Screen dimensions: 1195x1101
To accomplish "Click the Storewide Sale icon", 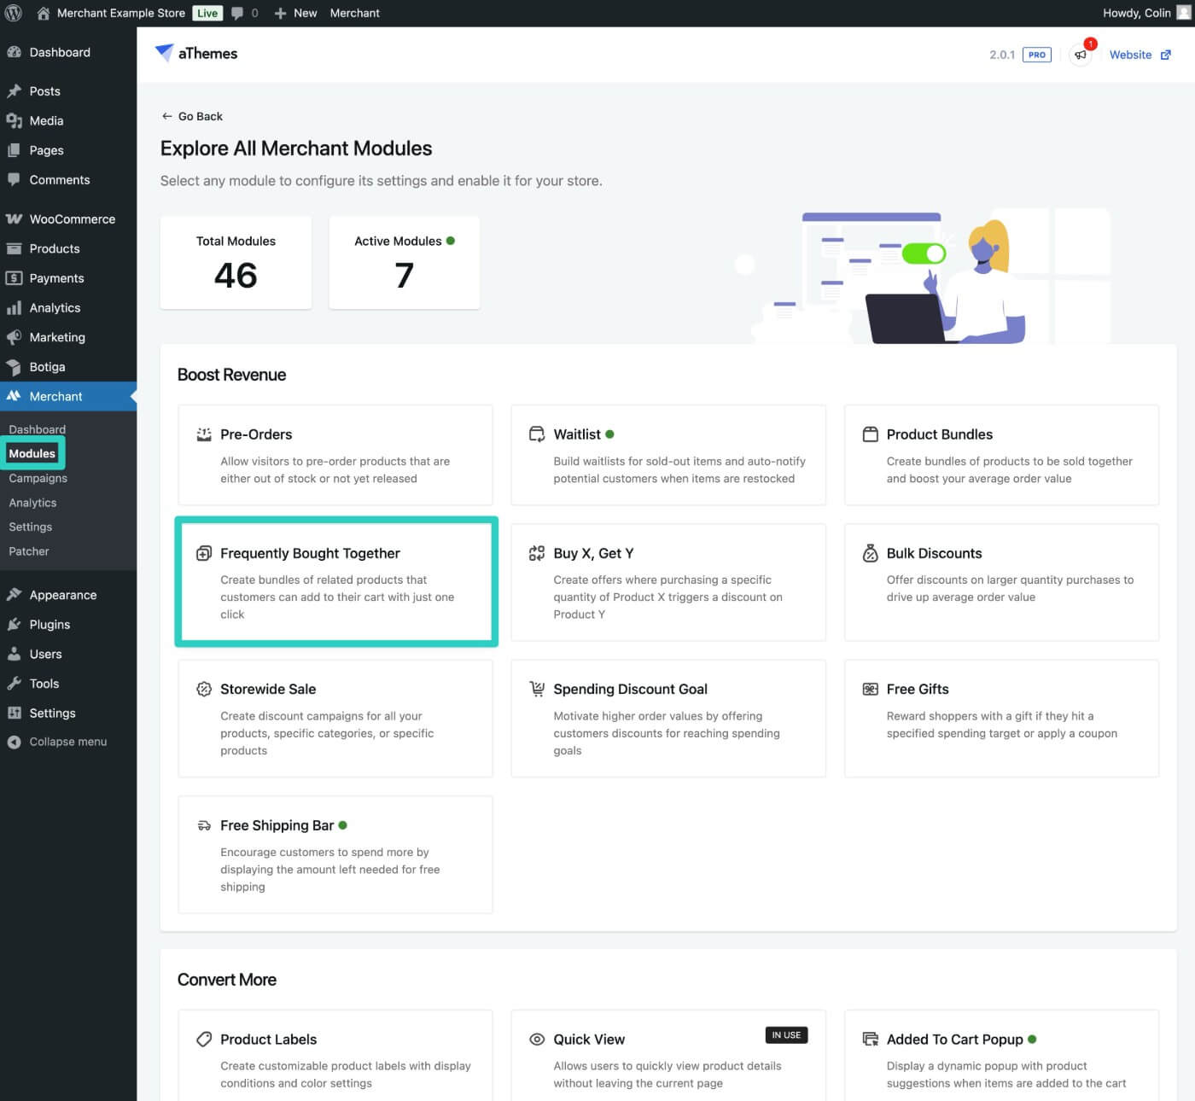I will coord(204,689).
